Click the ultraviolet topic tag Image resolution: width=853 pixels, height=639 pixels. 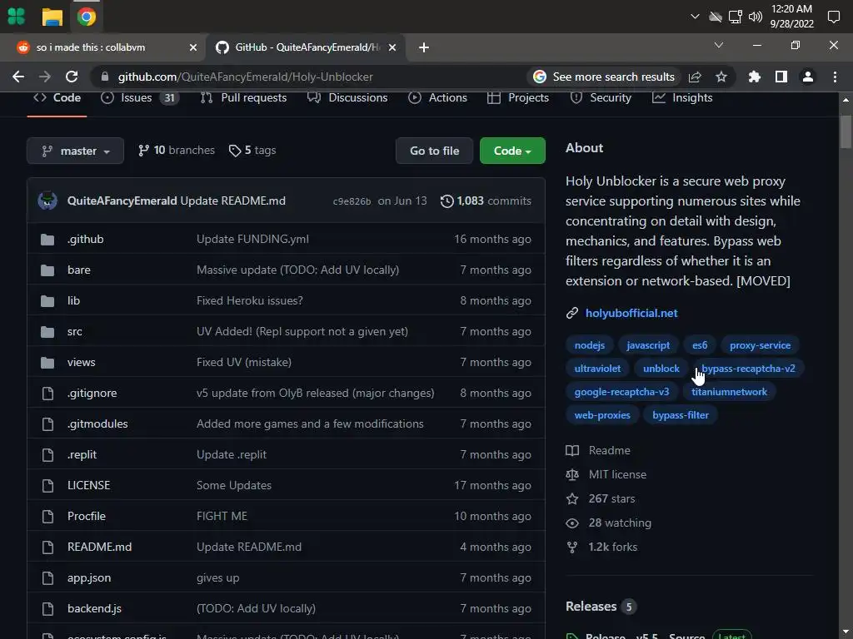[597, 369]
